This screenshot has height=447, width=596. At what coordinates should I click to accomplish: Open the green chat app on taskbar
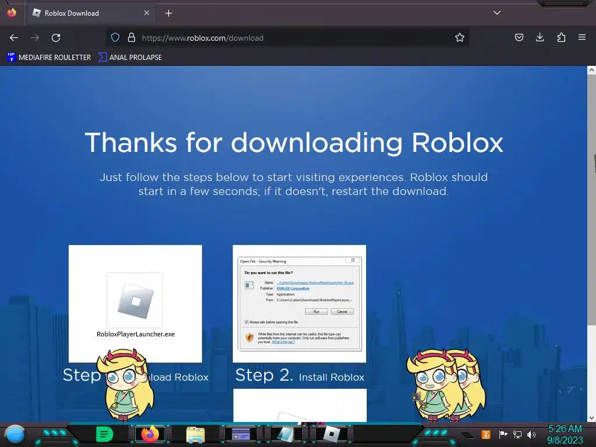[104, 434]
